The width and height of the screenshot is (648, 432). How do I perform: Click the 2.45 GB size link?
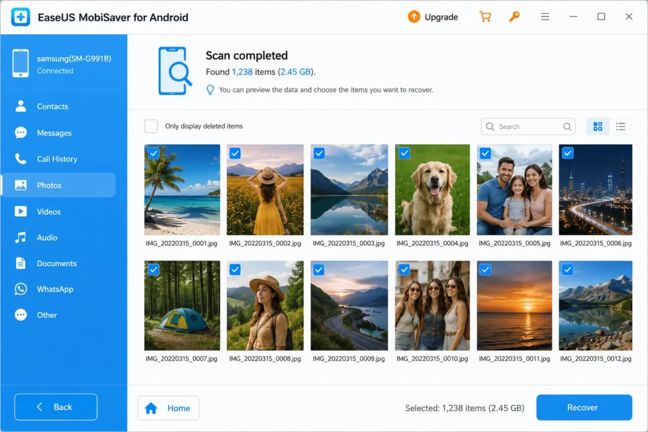(296, 72)
